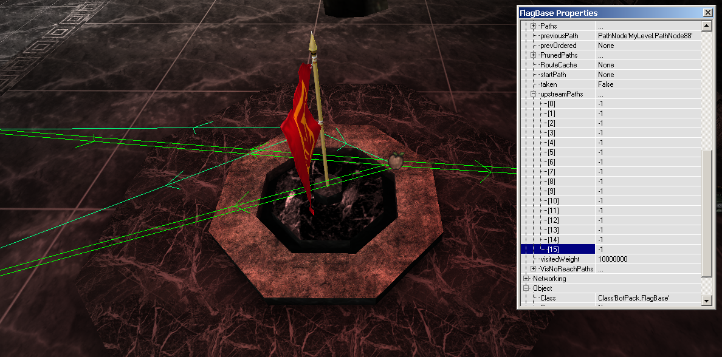Screen dimensions: 722x357
Task: Click the path node actor icon beside the flag
Action: click(396, 159)
